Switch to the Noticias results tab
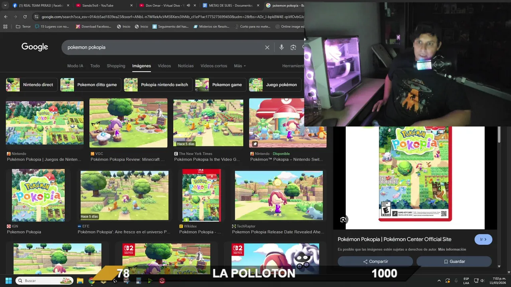 [186, 66]
